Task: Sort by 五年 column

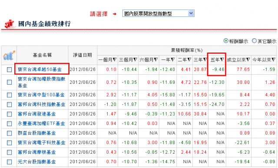Action: click(217, 60)
